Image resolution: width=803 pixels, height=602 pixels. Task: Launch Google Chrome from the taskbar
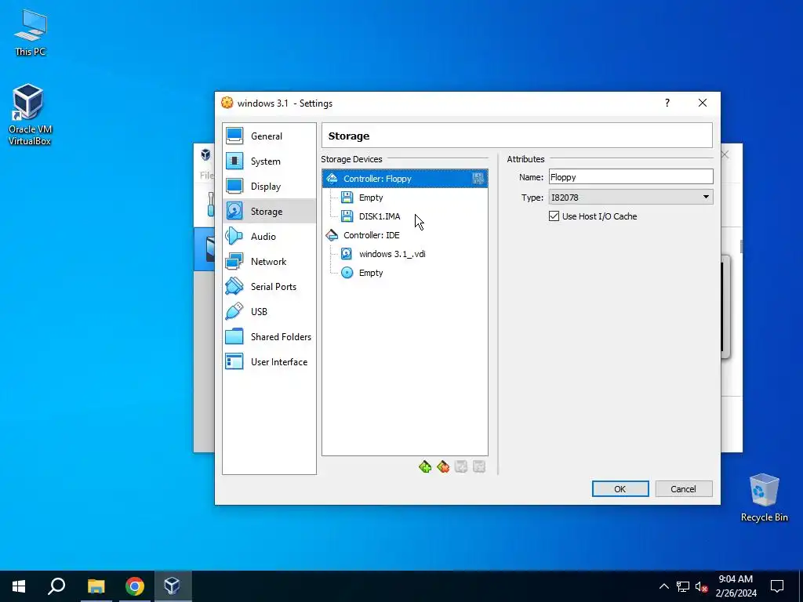click(x=135, y=586)
